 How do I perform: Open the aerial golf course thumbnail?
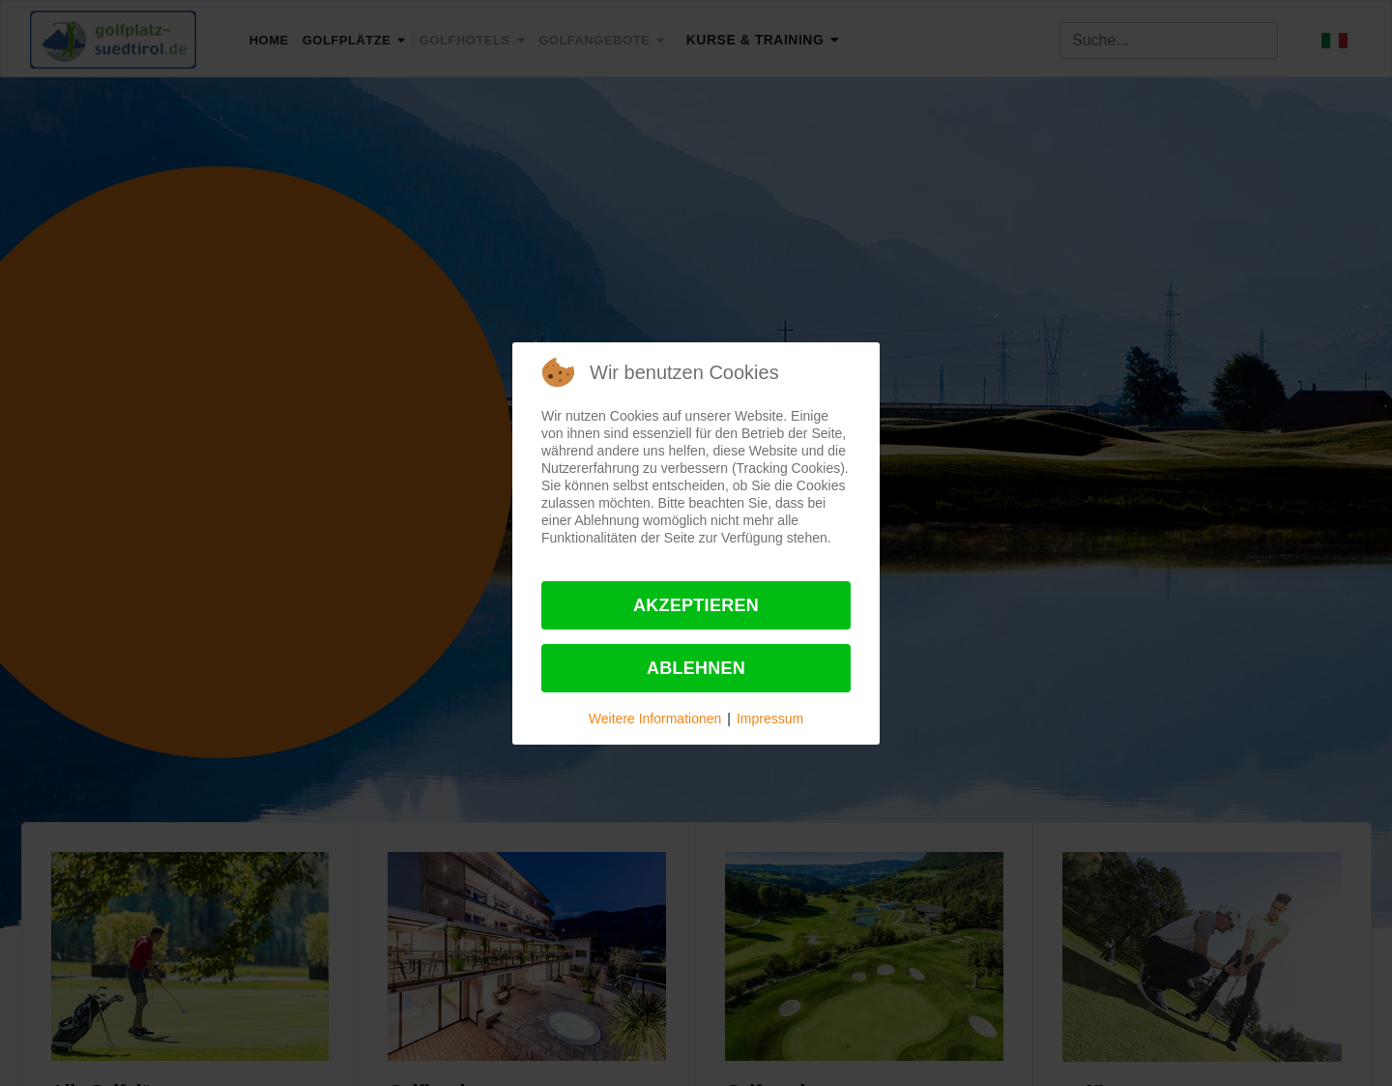pyautogui.click(x=864, y=956)
